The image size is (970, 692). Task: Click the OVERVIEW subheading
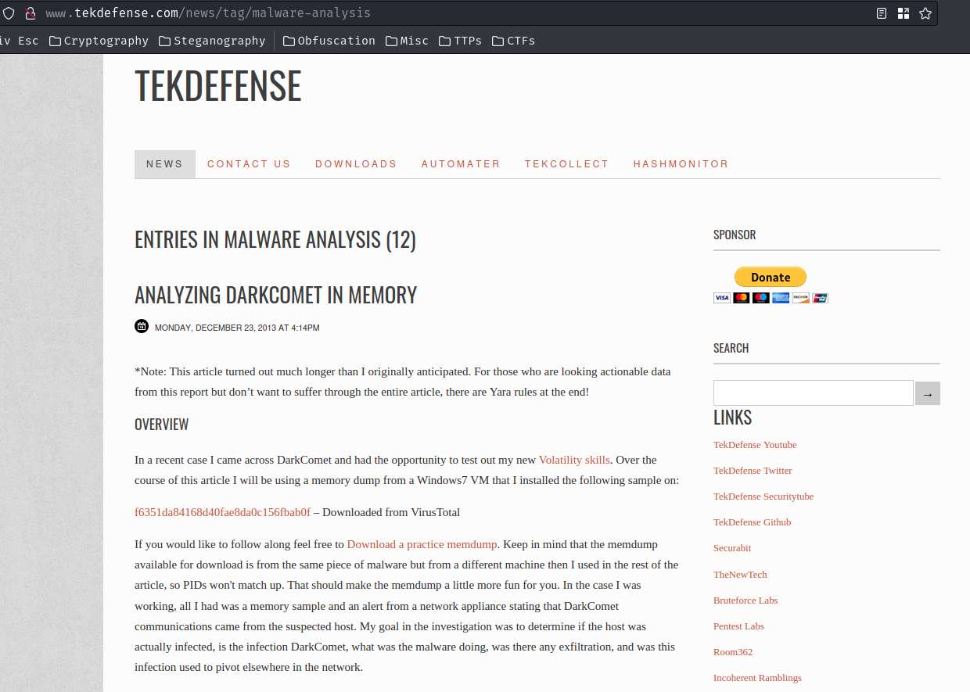[x=162, y=425]
